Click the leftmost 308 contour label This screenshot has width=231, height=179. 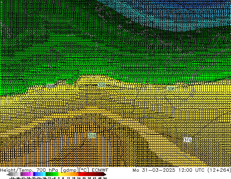pyautogui.click(x=50, y=86)
